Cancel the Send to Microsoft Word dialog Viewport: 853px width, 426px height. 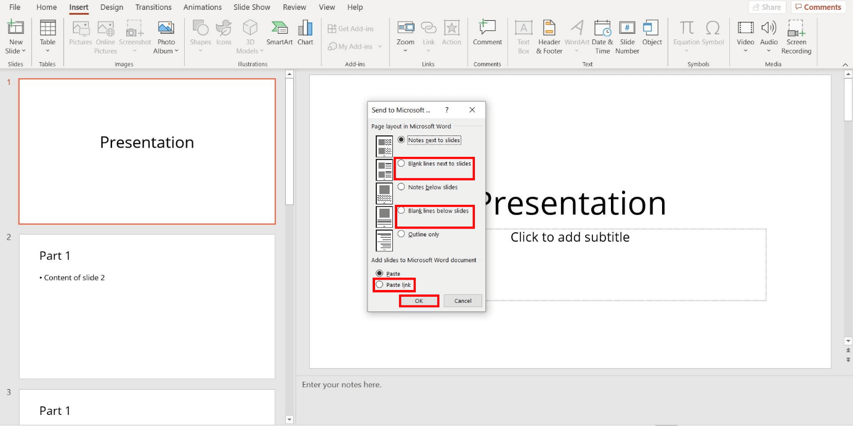coord(463,301)
